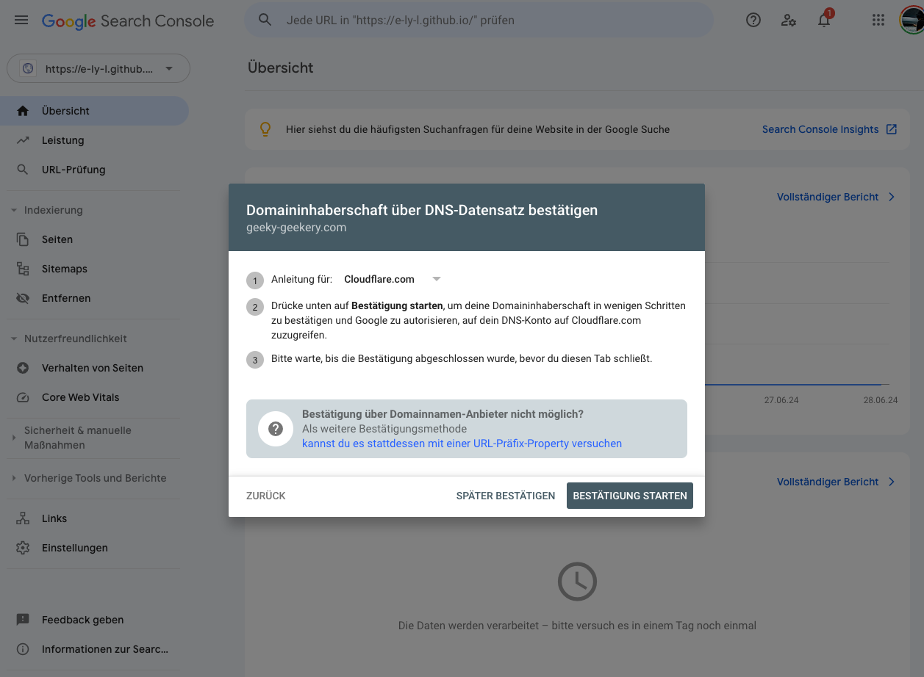Open the hamburger main menu
The width and height of the screenshot is (924, 677).
point(21,21)
